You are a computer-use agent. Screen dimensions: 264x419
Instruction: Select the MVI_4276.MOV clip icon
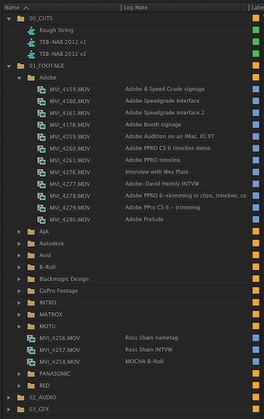click(x=41, y=172)
